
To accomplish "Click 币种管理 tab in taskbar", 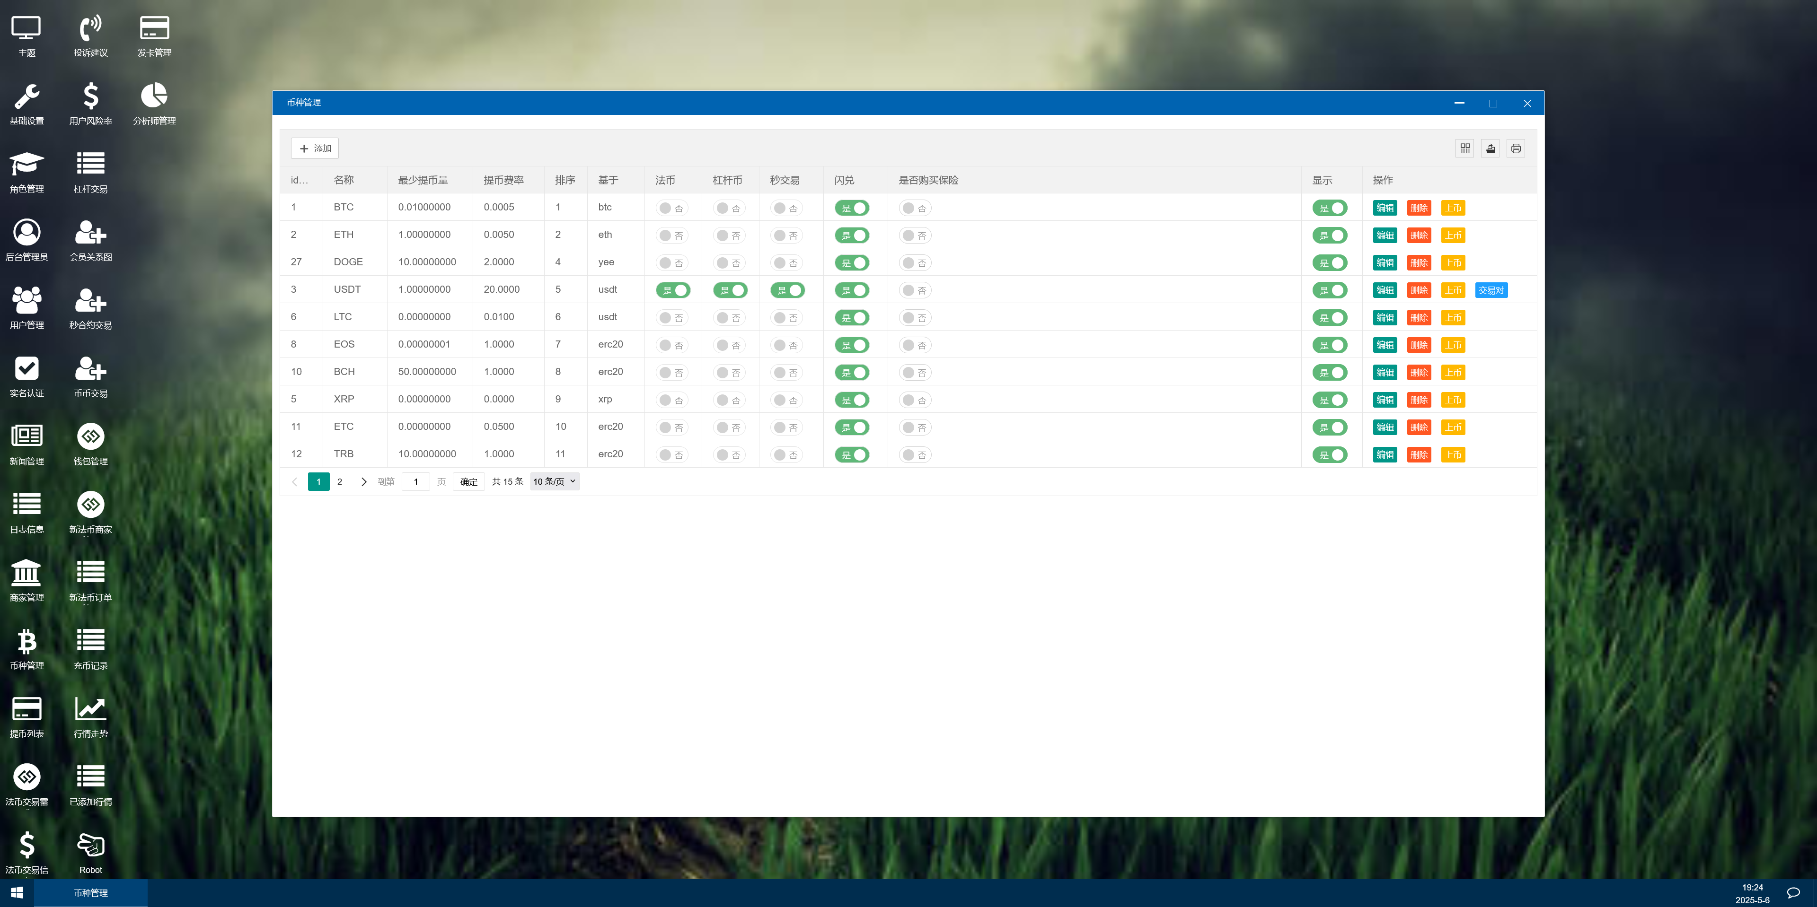I will click(x=91, y=893).
